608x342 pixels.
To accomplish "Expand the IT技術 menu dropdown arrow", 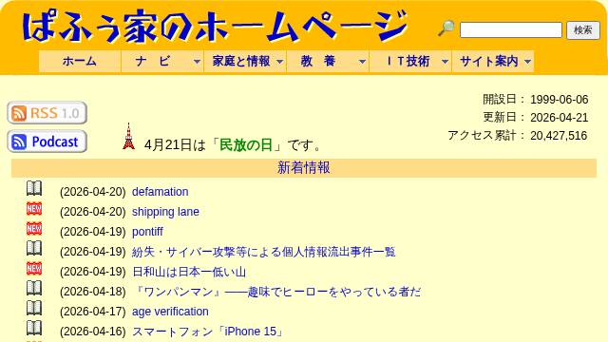I will click(446, 61).
